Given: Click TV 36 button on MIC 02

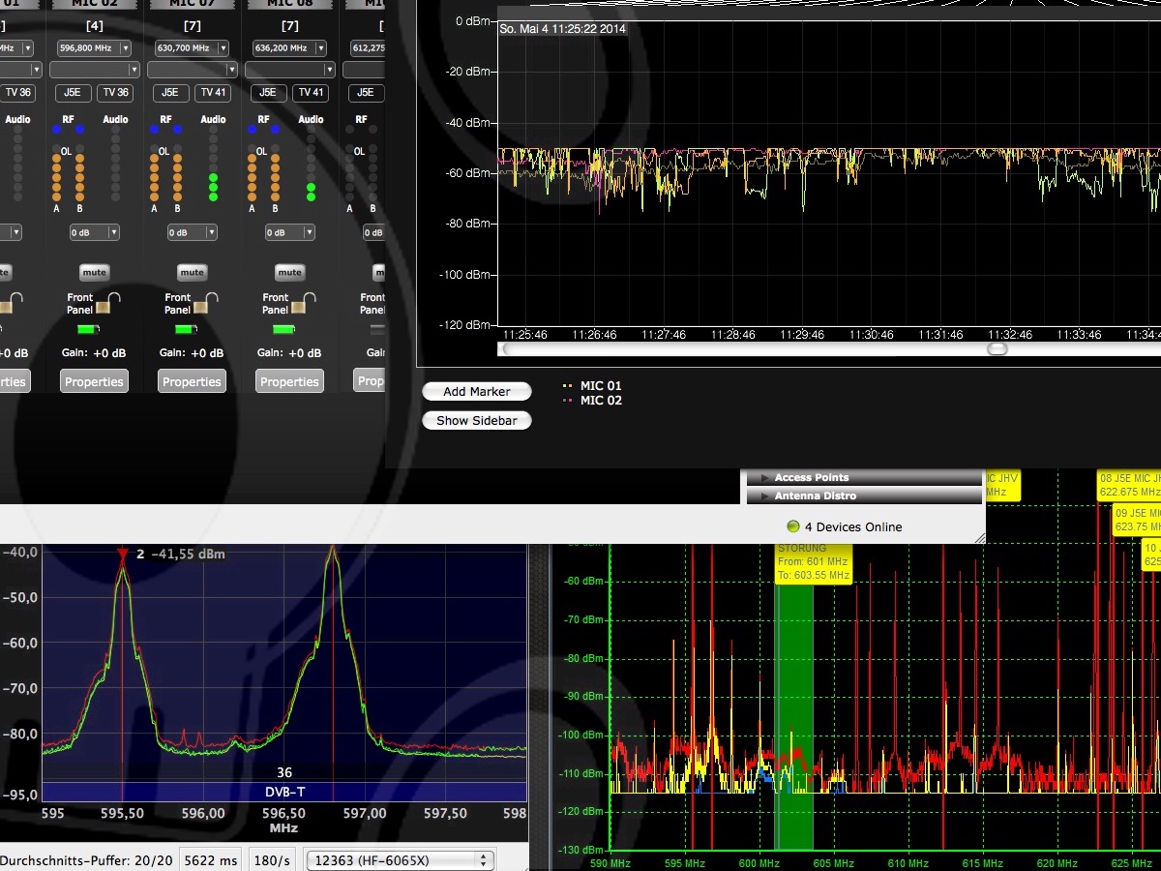Looking at the screenshot, I should pos(115,93).
